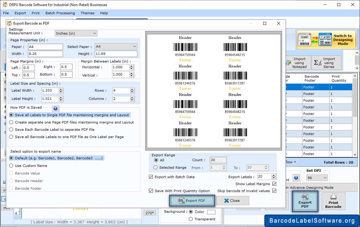Screen dimensions: 360x227
Task: Increase the Rows count spinner
Action: point(132,90)
